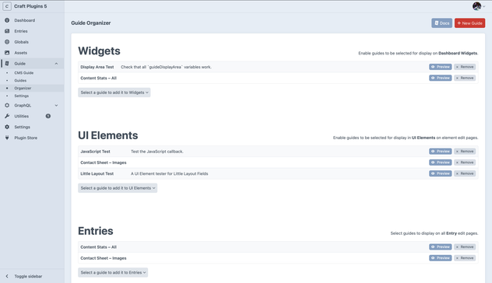
Task: Open 'Select a guide to add it to Widgets' dropdown
Action: [114, 93]
